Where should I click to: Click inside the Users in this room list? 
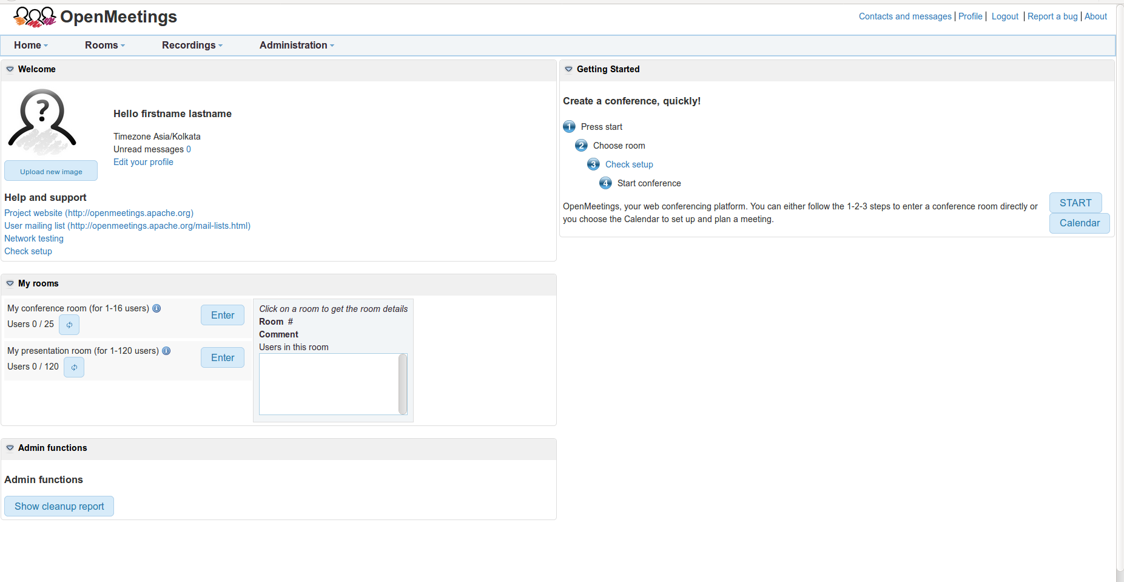(x=329, y=384)
